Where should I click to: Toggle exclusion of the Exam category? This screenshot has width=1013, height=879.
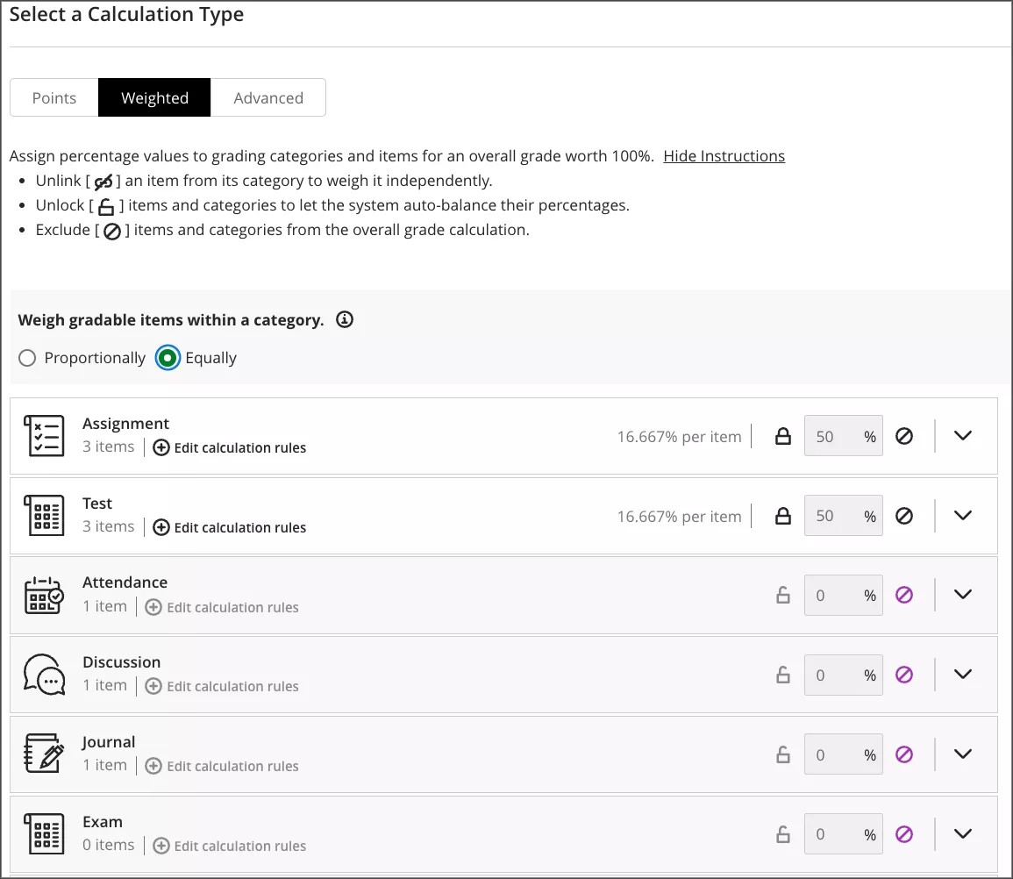905,833
